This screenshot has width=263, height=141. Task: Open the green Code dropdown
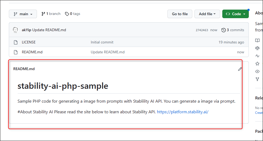235,14
